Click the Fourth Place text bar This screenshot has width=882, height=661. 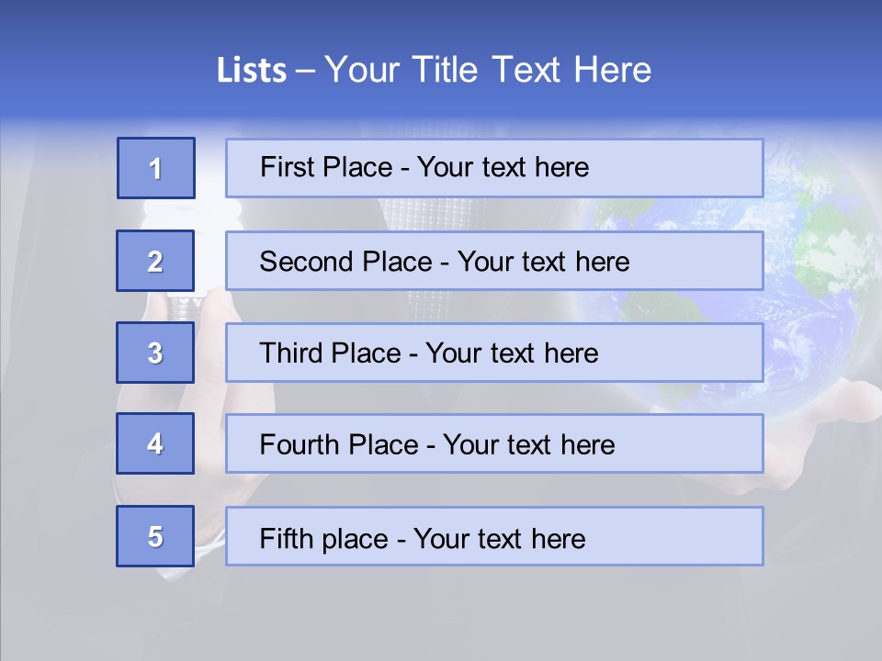494,443
